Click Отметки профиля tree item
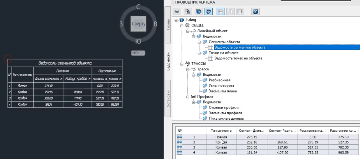 pyautogui.click(x=224, y=107)
